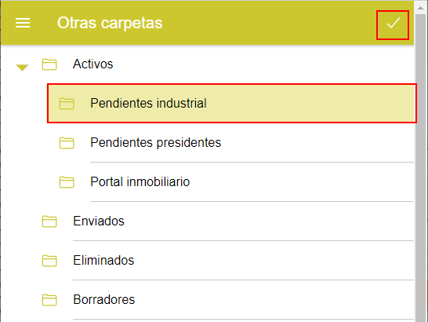Select the Eliminados folder
This screenshot has height=322, width=428.
coord(103,261)
